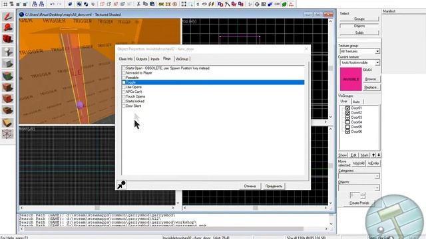Check the Use Opens flag
Screen dimensions: 426x239
pyautogui.click(x=124, y=87)
